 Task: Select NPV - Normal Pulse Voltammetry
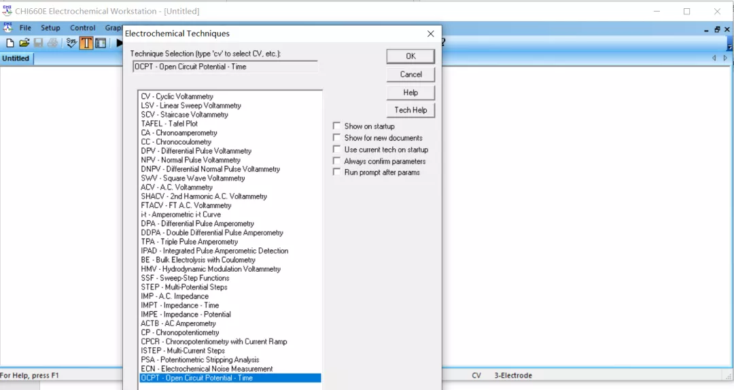click(190, 160)
